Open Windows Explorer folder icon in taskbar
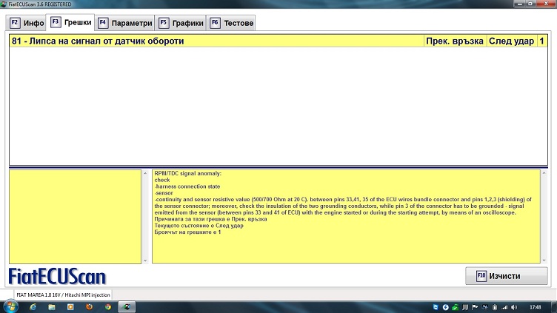The image size is (557, 313). [x=50, y=306]
